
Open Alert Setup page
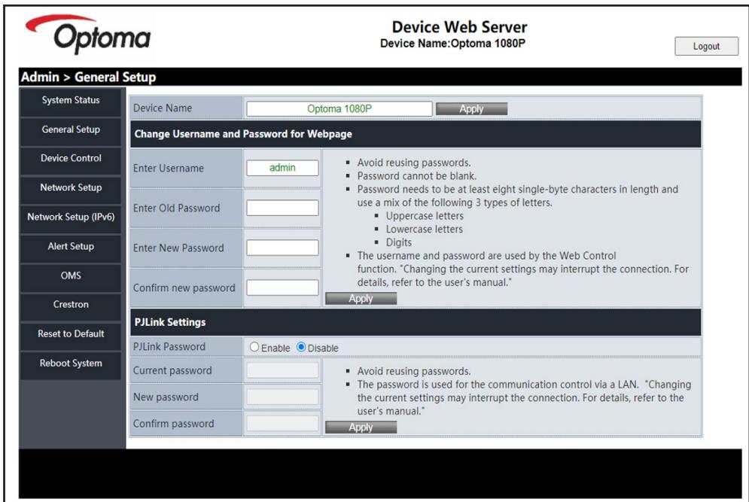click(x=71, y=247)
